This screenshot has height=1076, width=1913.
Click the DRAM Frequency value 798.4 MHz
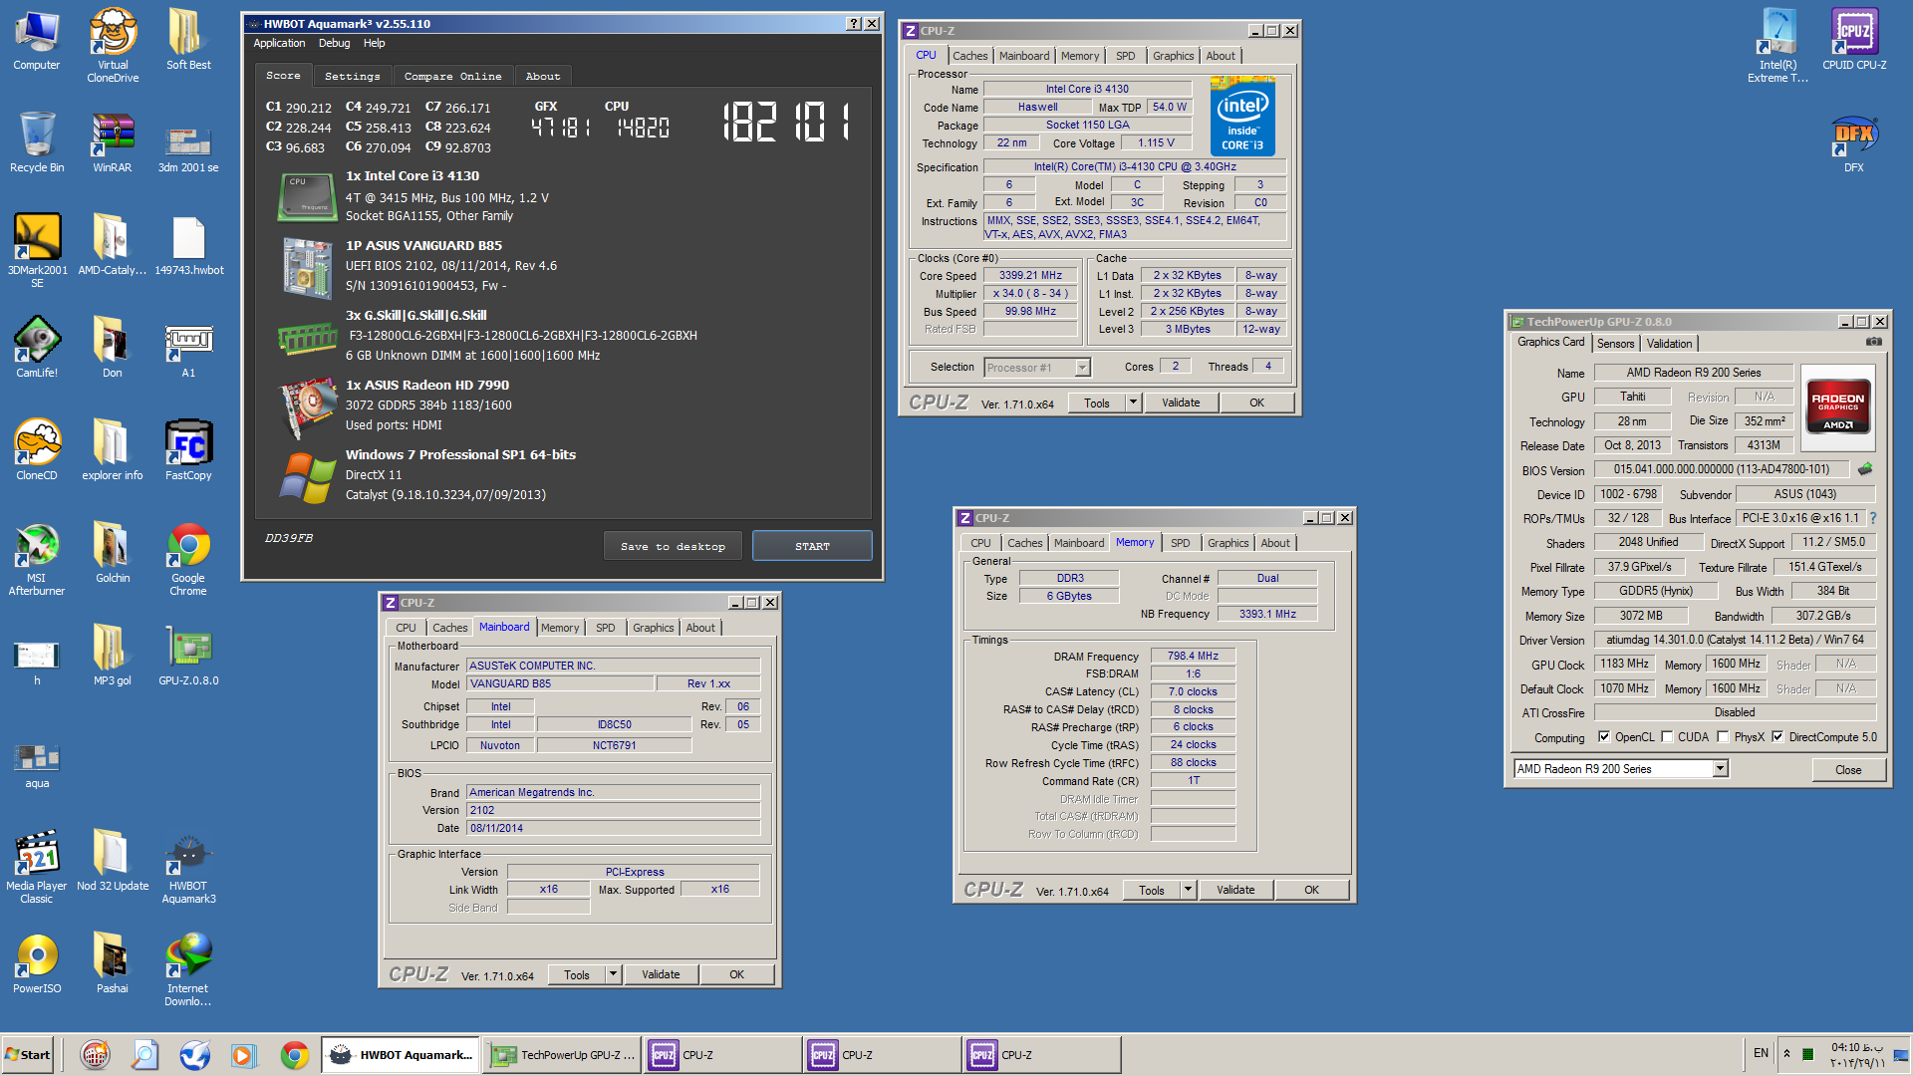[1193, 656]
